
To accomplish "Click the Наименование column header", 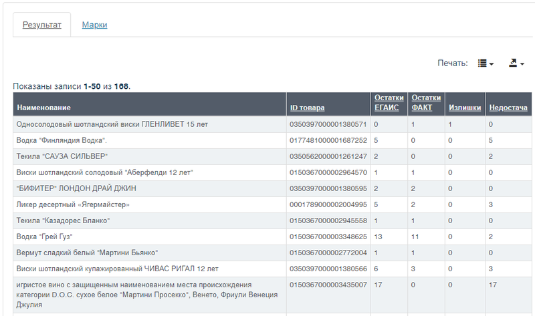I will click(43, 108).
